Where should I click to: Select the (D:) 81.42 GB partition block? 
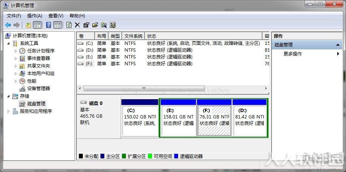tap(250, 118)
